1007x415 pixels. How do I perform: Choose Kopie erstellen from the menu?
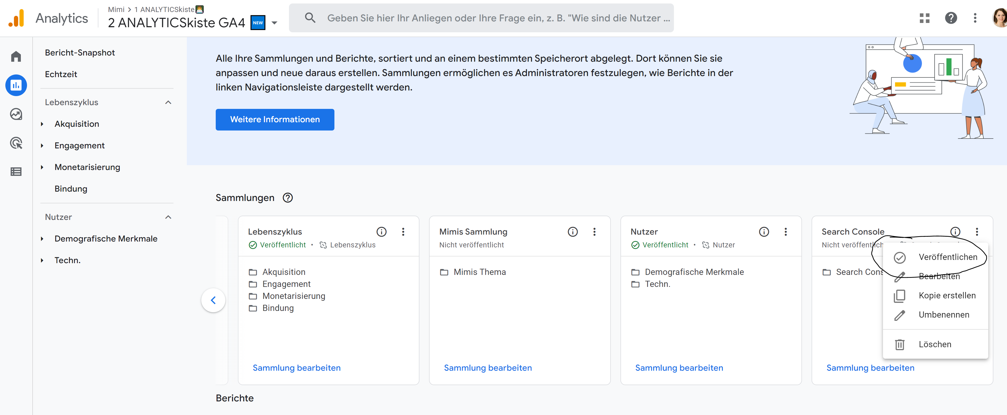coord(947,295)
